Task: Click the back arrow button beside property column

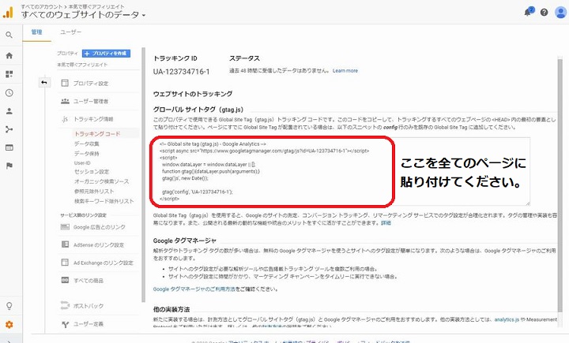Action: 44,83
